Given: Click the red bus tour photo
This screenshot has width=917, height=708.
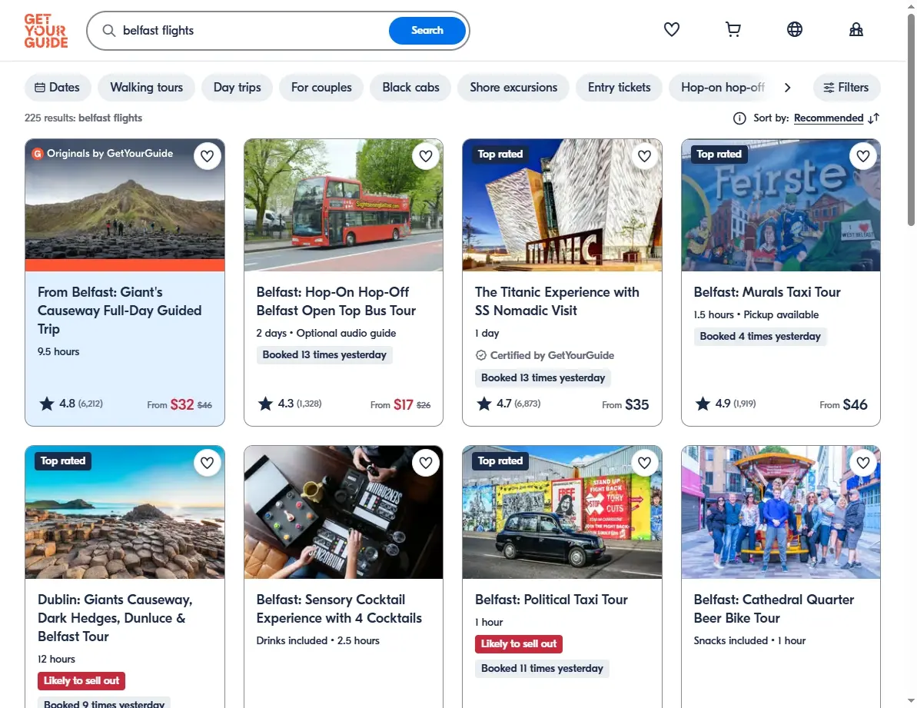Looking at the screenshot, I should [x=344, y=204].
